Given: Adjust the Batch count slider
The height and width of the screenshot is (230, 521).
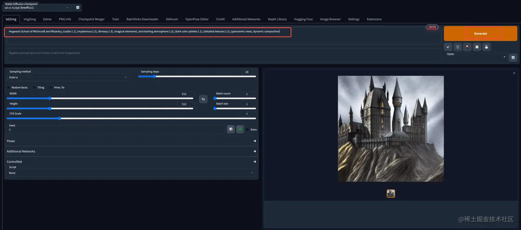Looking at the screenshot, I should coord(235,98).
